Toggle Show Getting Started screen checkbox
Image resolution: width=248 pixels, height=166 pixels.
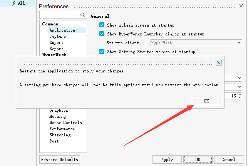(102, 52)
